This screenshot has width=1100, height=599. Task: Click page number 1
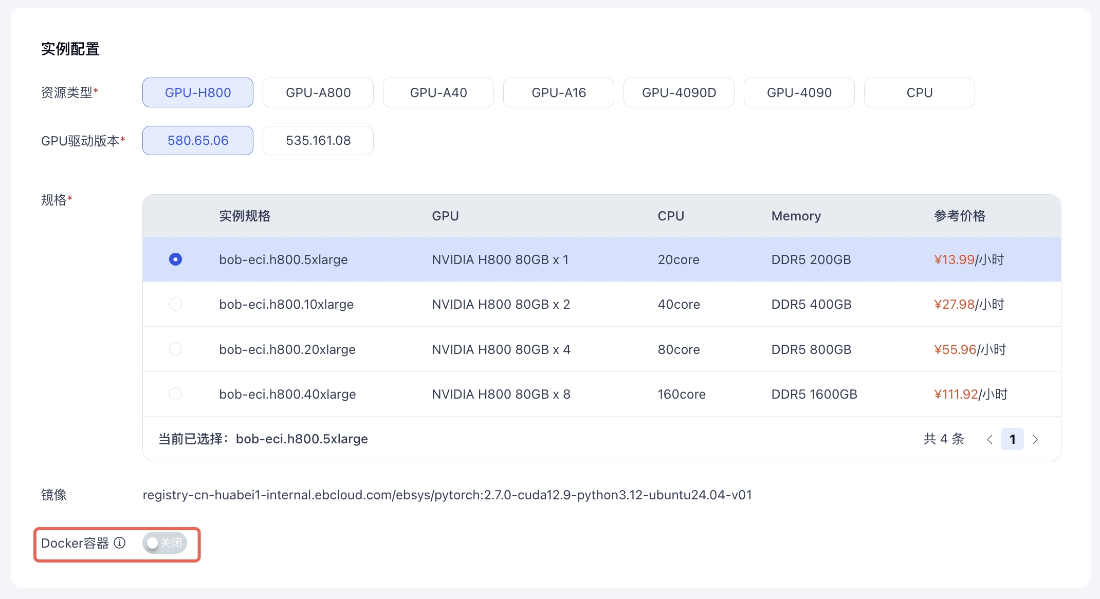tap(1012, 439)
